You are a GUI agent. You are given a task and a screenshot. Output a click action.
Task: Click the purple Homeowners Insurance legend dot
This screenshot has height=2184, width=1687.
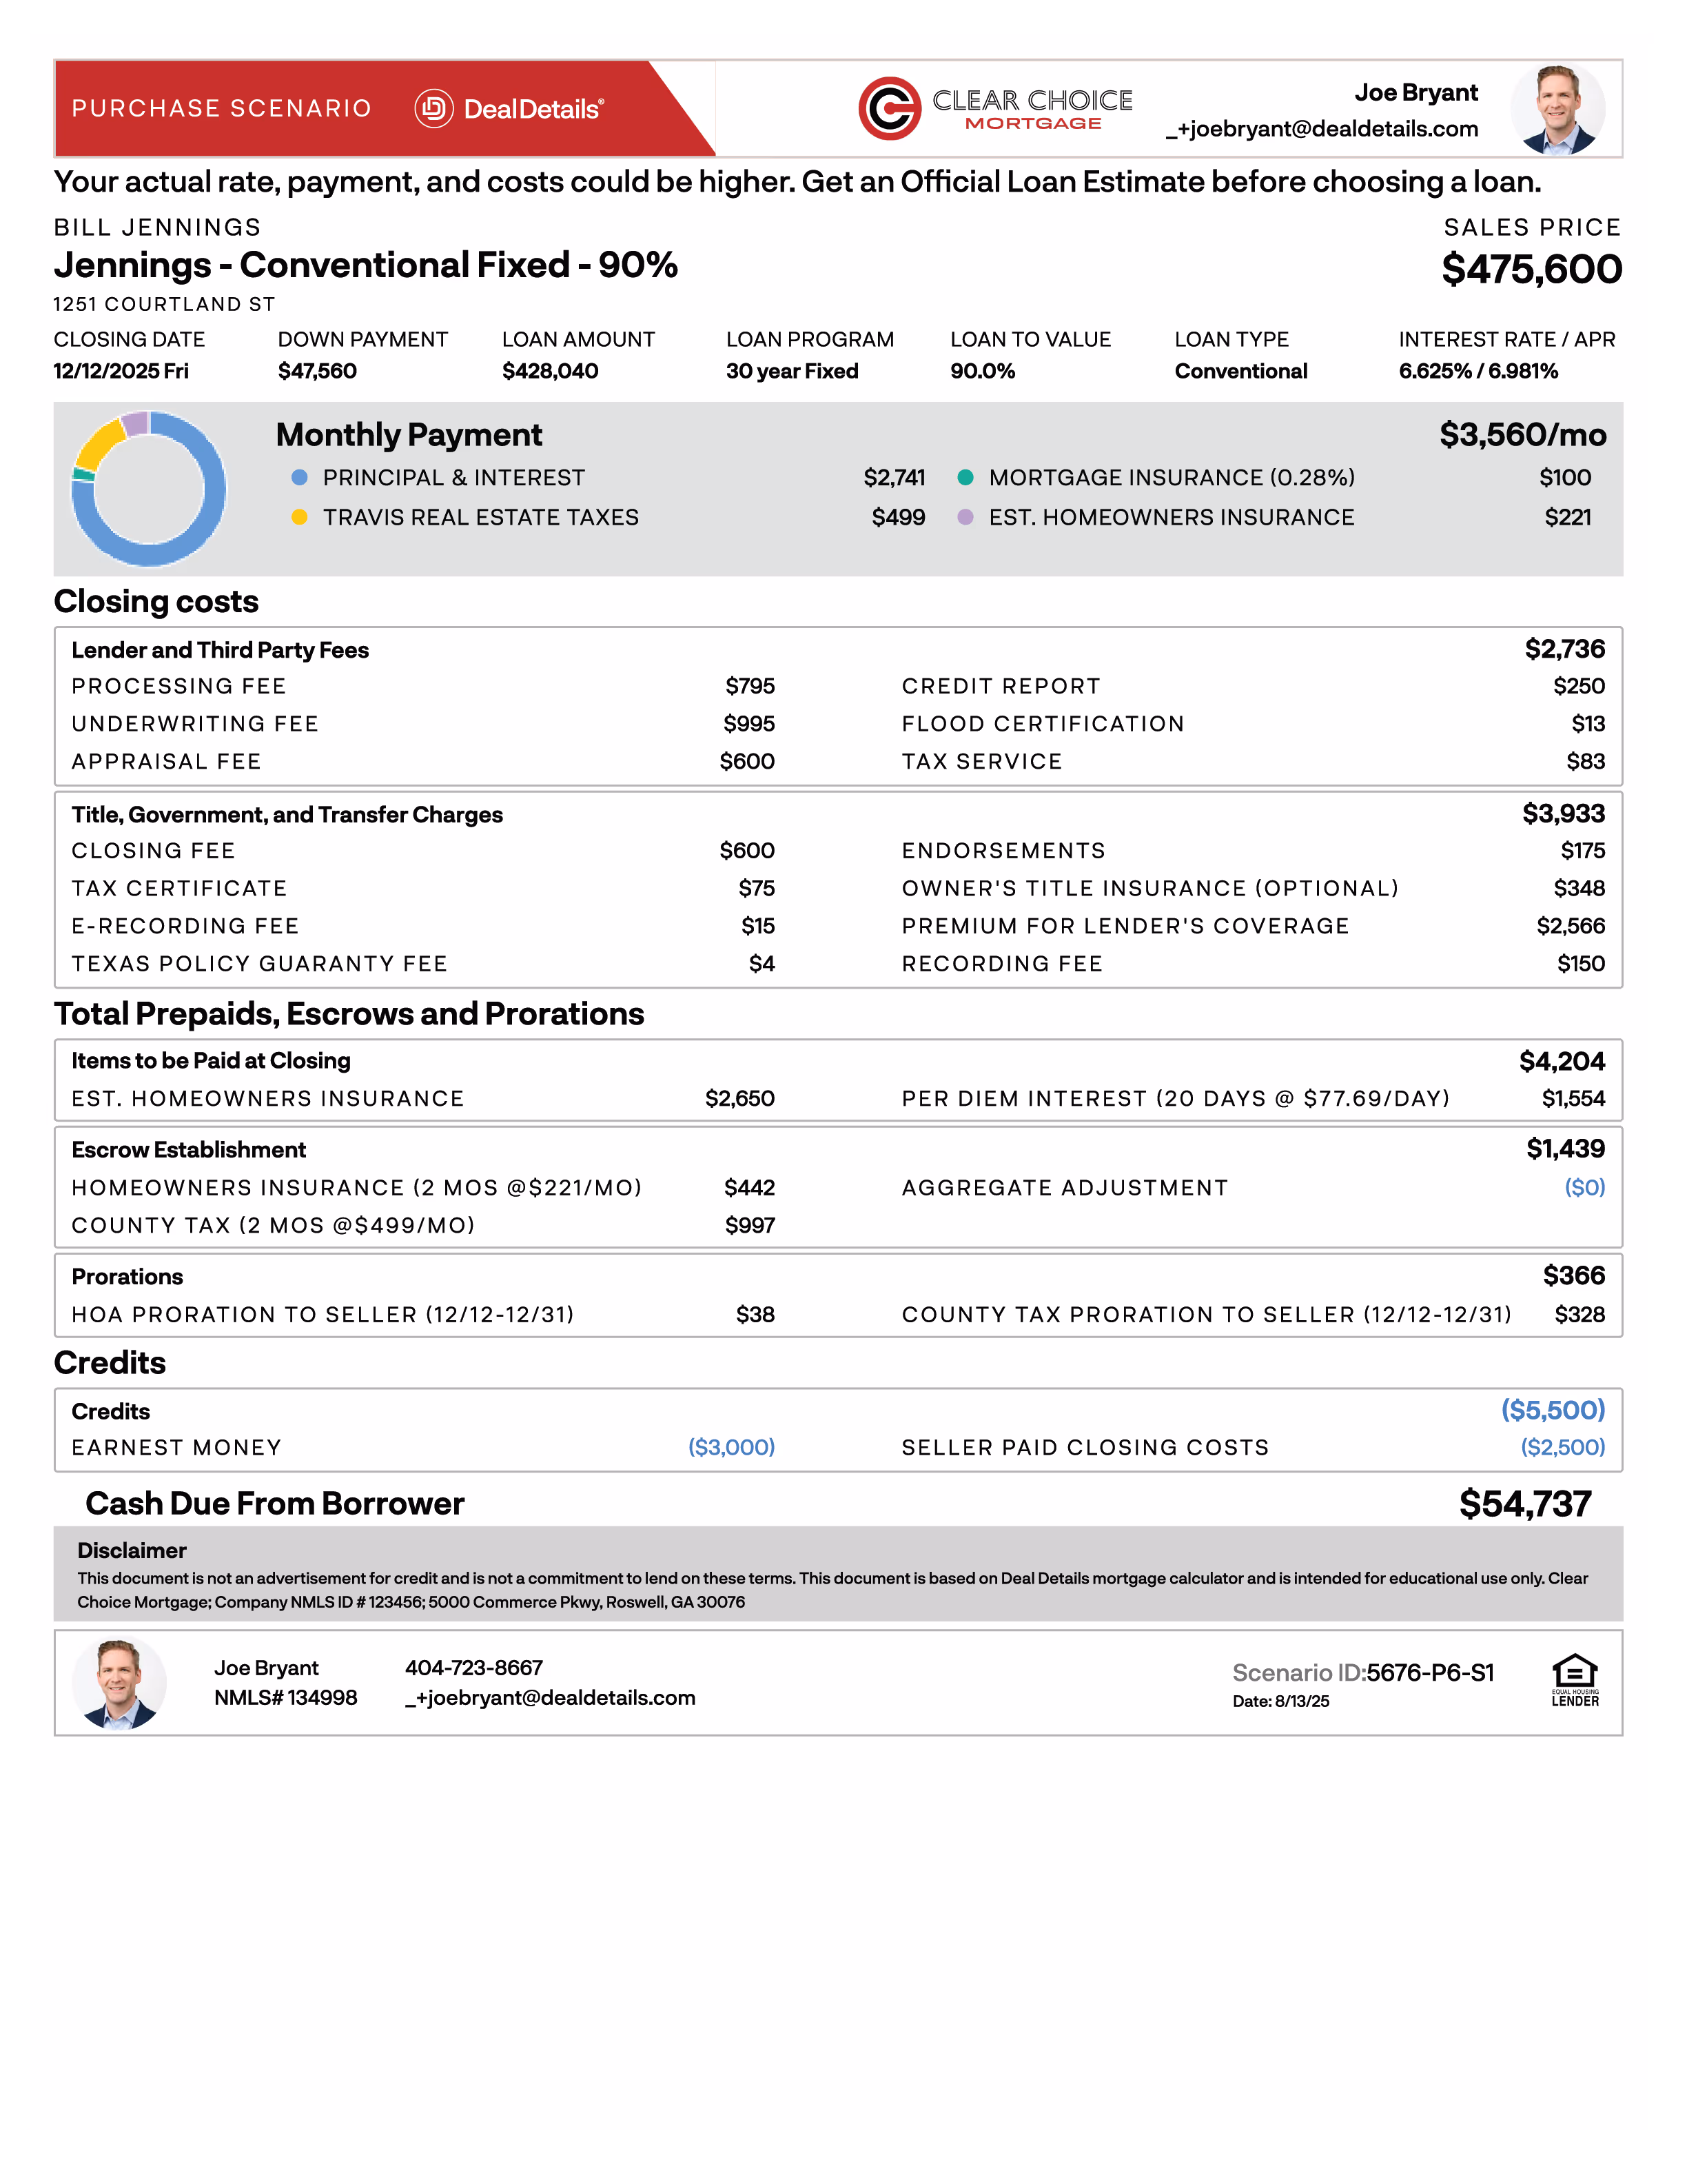point(965,517)
